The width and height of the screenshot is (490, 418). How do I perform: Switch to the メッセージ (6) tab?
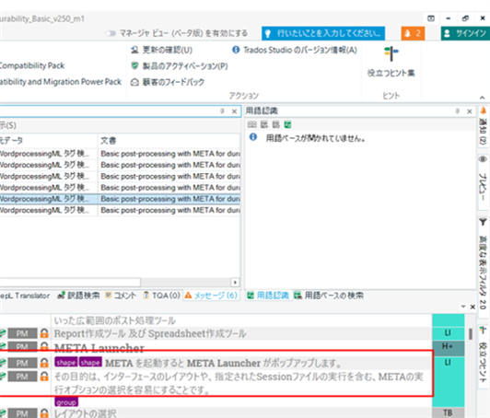(x=211, y=296)
